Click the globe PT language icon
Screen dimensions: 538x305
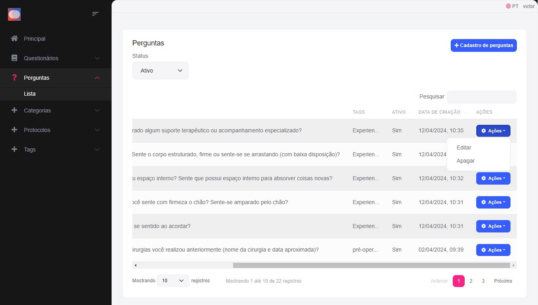(x=508, y=6)
